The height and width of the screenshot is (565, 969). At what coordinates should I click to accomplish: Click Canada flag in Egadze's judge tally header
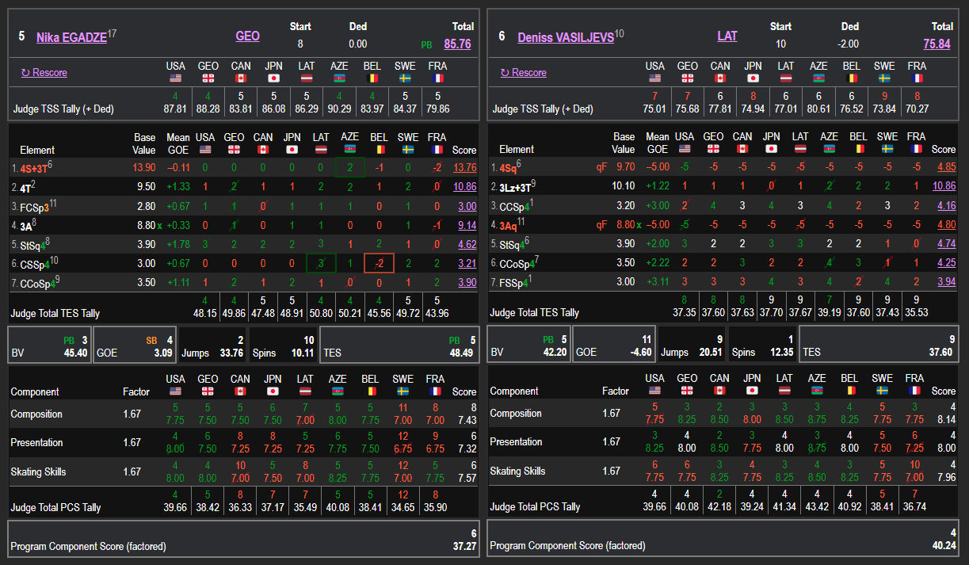click(x=241, y=78)
